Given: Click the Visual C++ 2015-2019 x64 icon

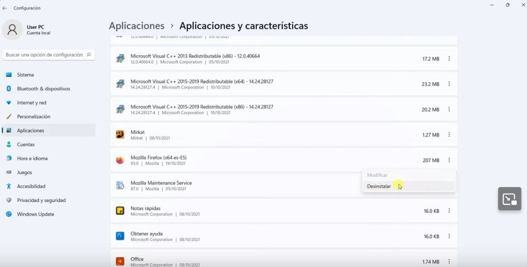Looking at the screenshot, I should click(x=120, y=84).
